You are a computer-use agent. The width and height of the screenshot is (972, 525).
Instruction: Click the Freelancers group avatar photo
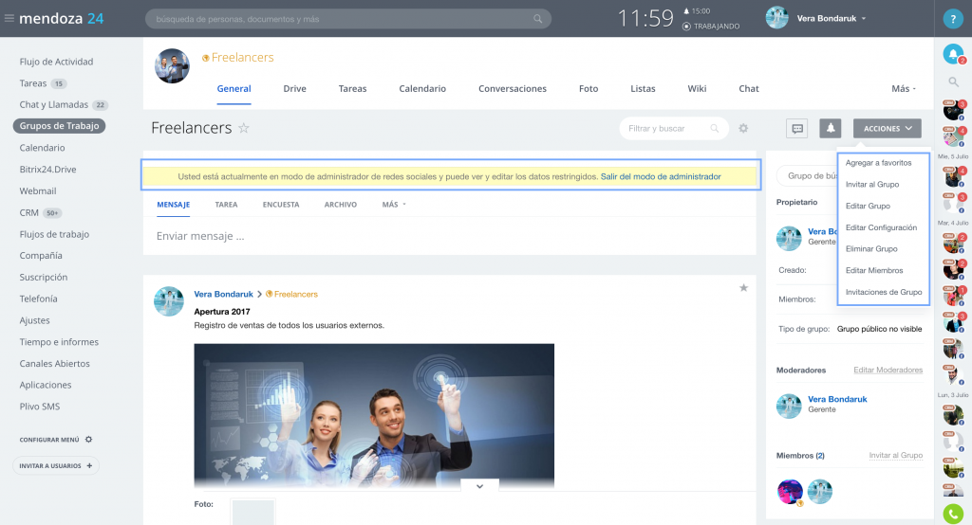click(x=172, y=66)
